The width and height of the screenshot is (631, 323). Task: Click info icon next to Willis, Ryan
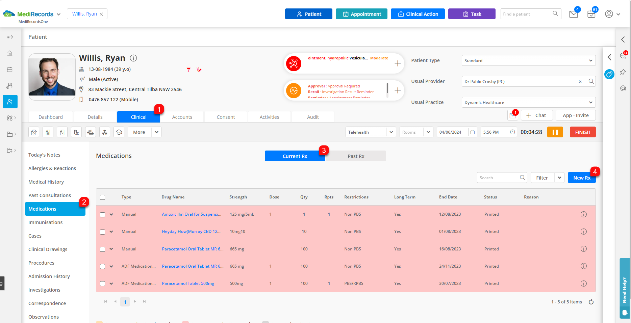[133, 58]
